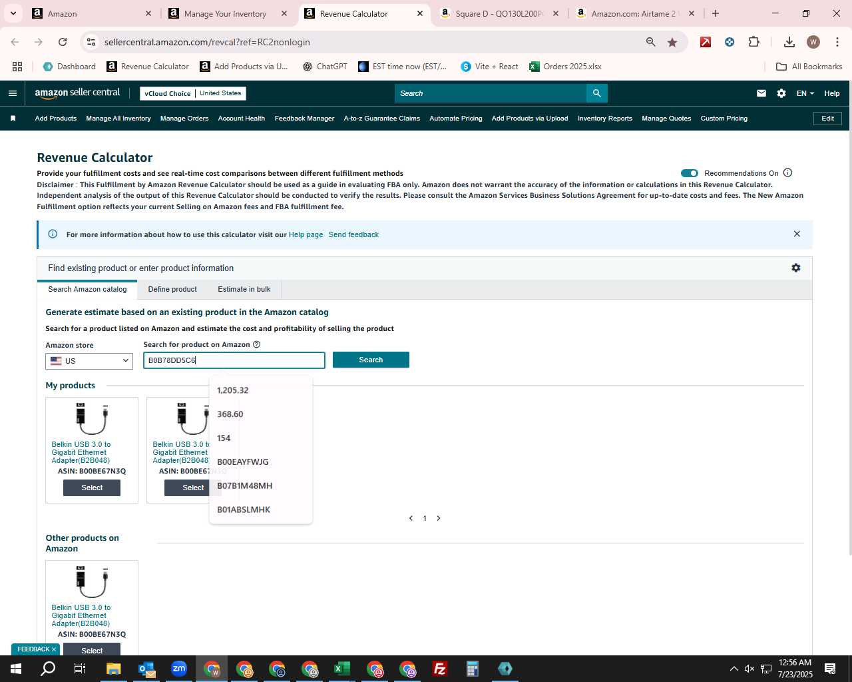Open Chrome extensions puzzle icon

point(753,42)
